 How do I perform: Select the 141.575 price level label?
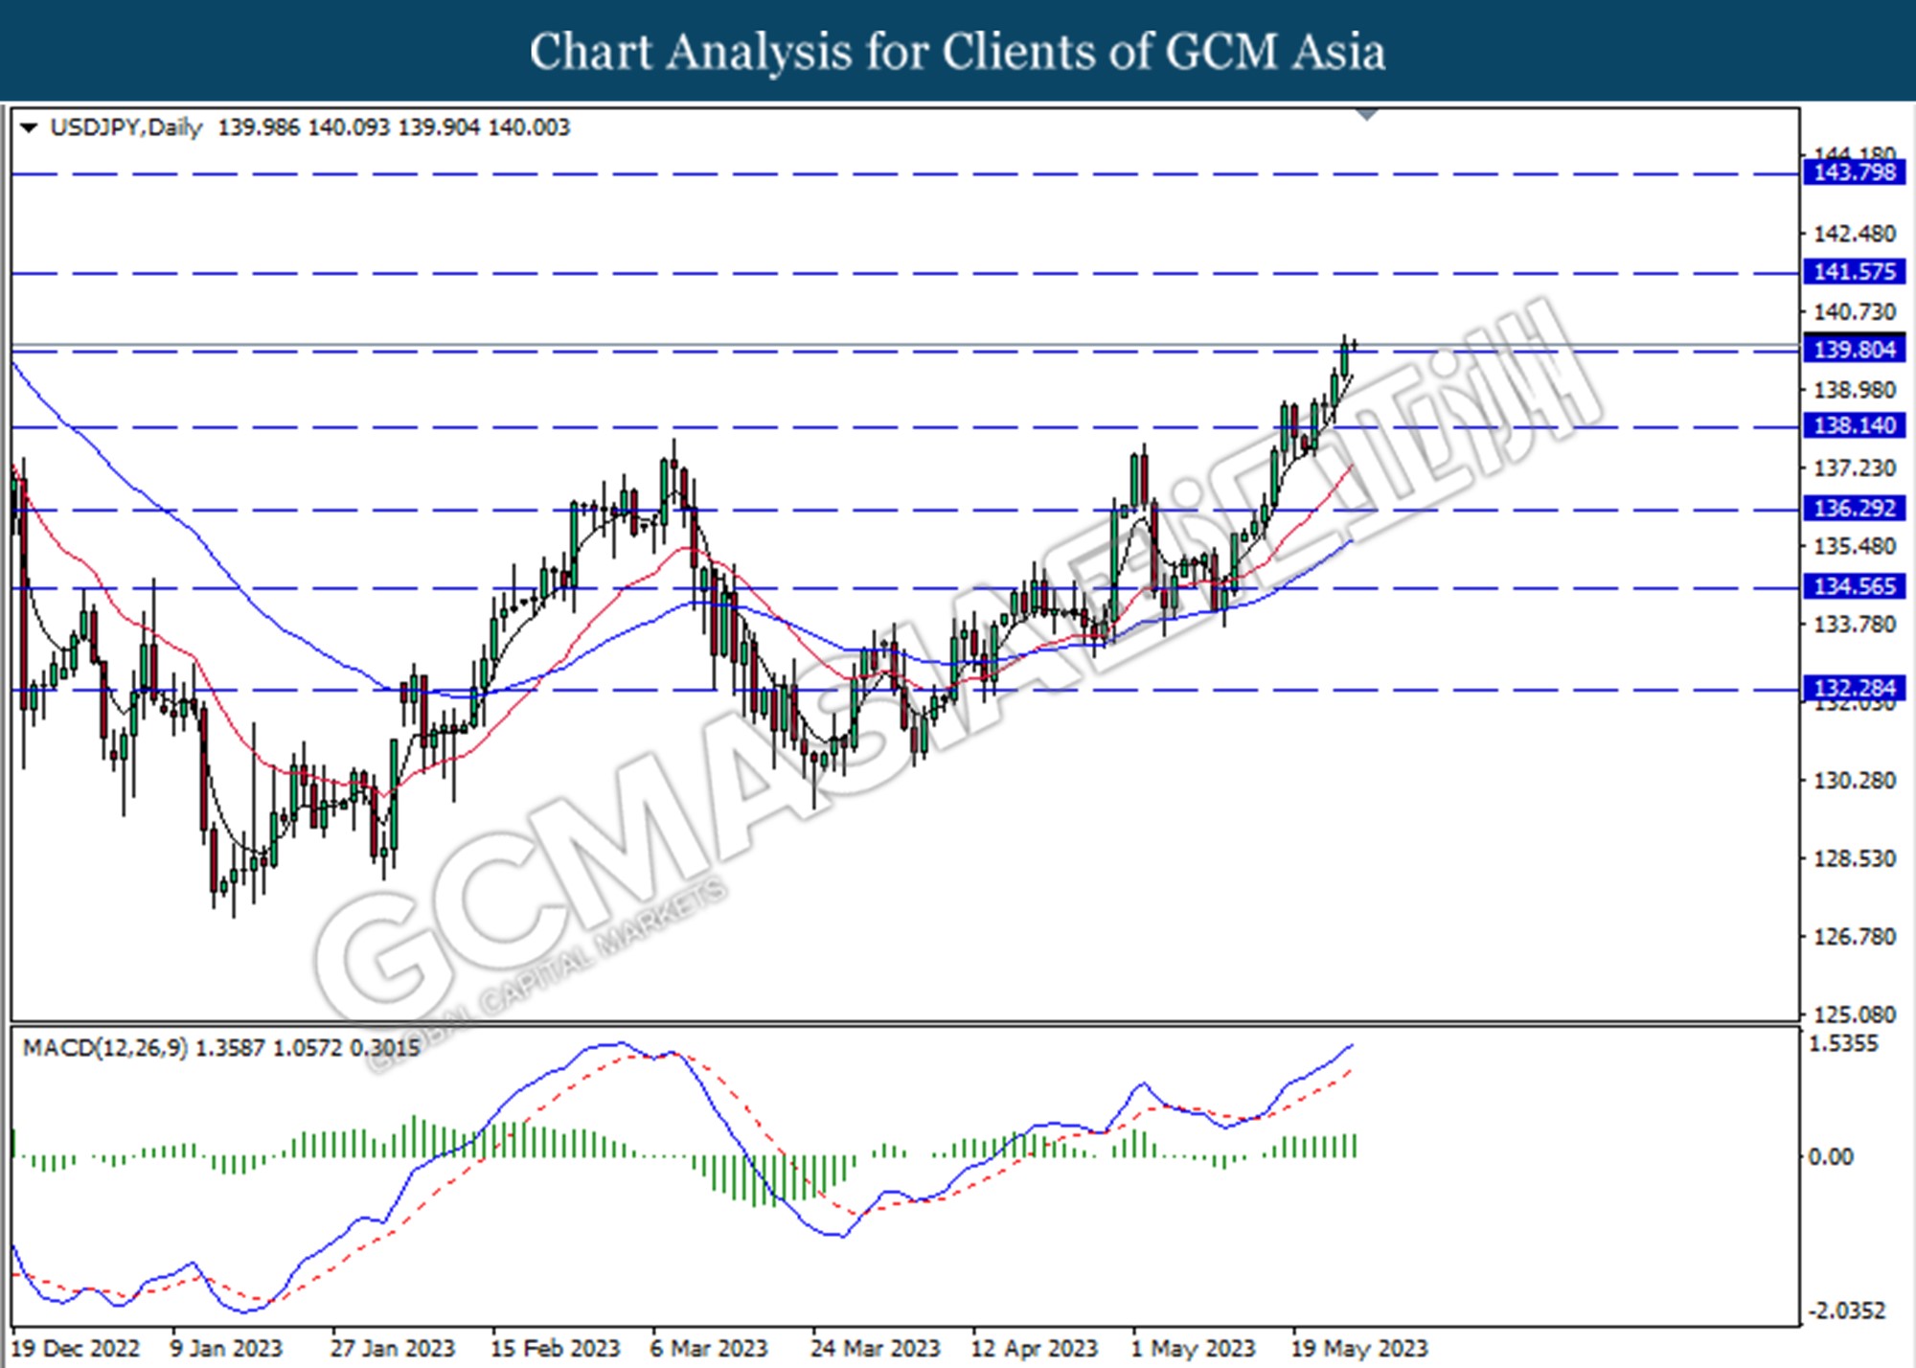(1855, 272)
